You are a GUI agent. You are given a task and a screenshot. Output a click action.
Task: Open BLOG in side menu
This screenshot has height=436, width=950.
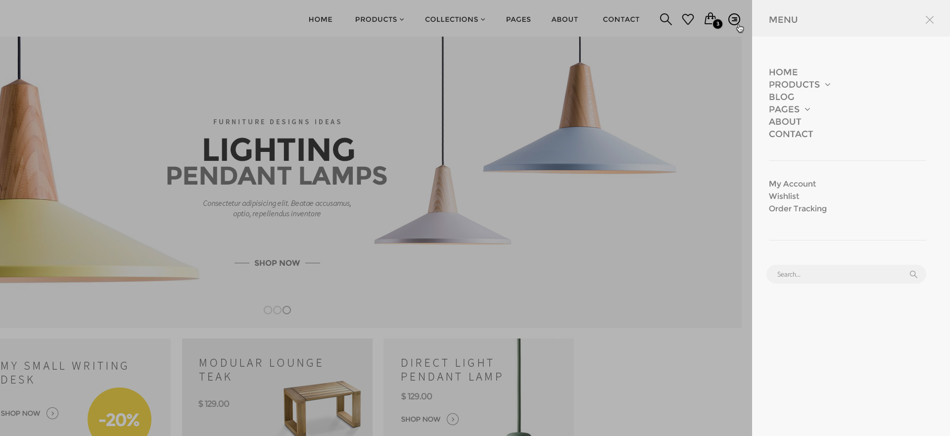(x=781, y=97)
